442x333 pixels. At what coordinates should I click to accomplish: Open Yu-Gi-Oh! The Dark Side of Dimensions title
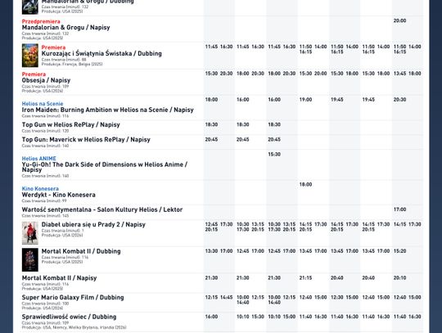pos(104,167)
